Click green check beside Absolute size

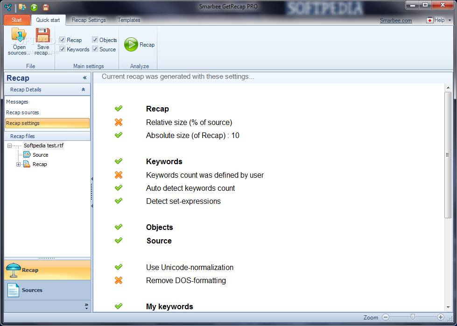[x=118, y=135]
